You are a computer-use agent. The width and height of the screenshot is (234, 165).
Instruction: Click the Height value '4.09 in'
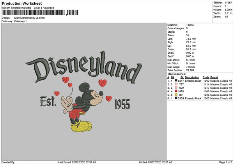pyautogui.click(x=228, y=10)
